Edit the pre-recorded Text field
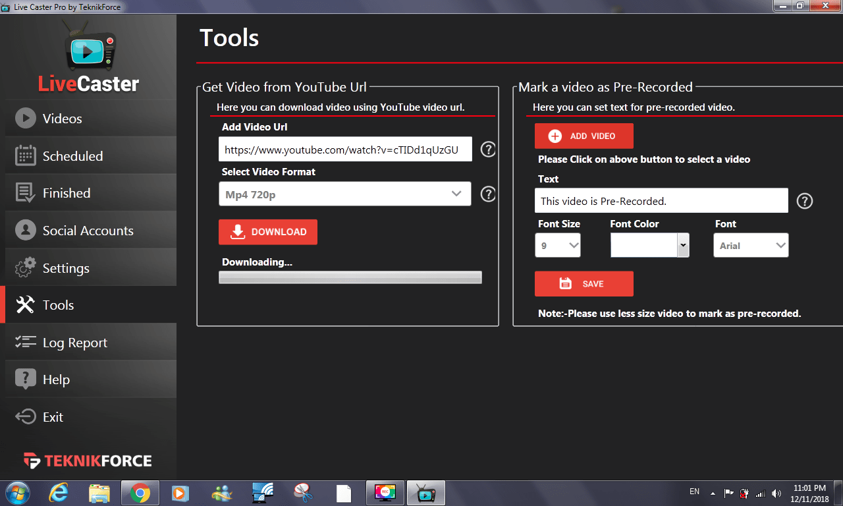This screenshot has height=506, width=843. [661, 201]
